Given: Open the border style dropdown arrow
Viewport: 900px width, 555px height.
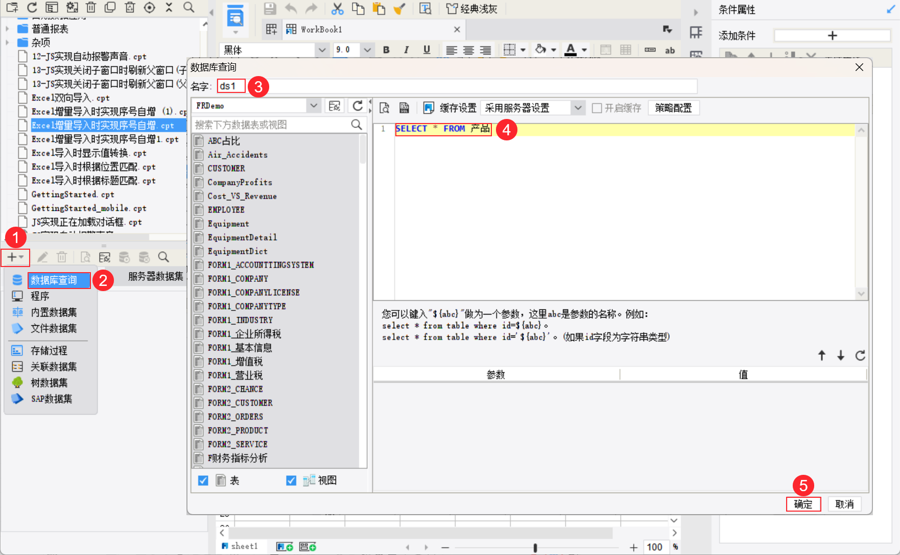Looking at the screenshot, I should pyautogui.click(x=523, y=50).
